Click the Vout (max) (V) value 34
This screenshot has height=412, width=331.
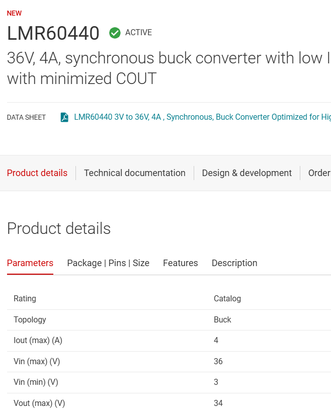click(x=218, y=403)
